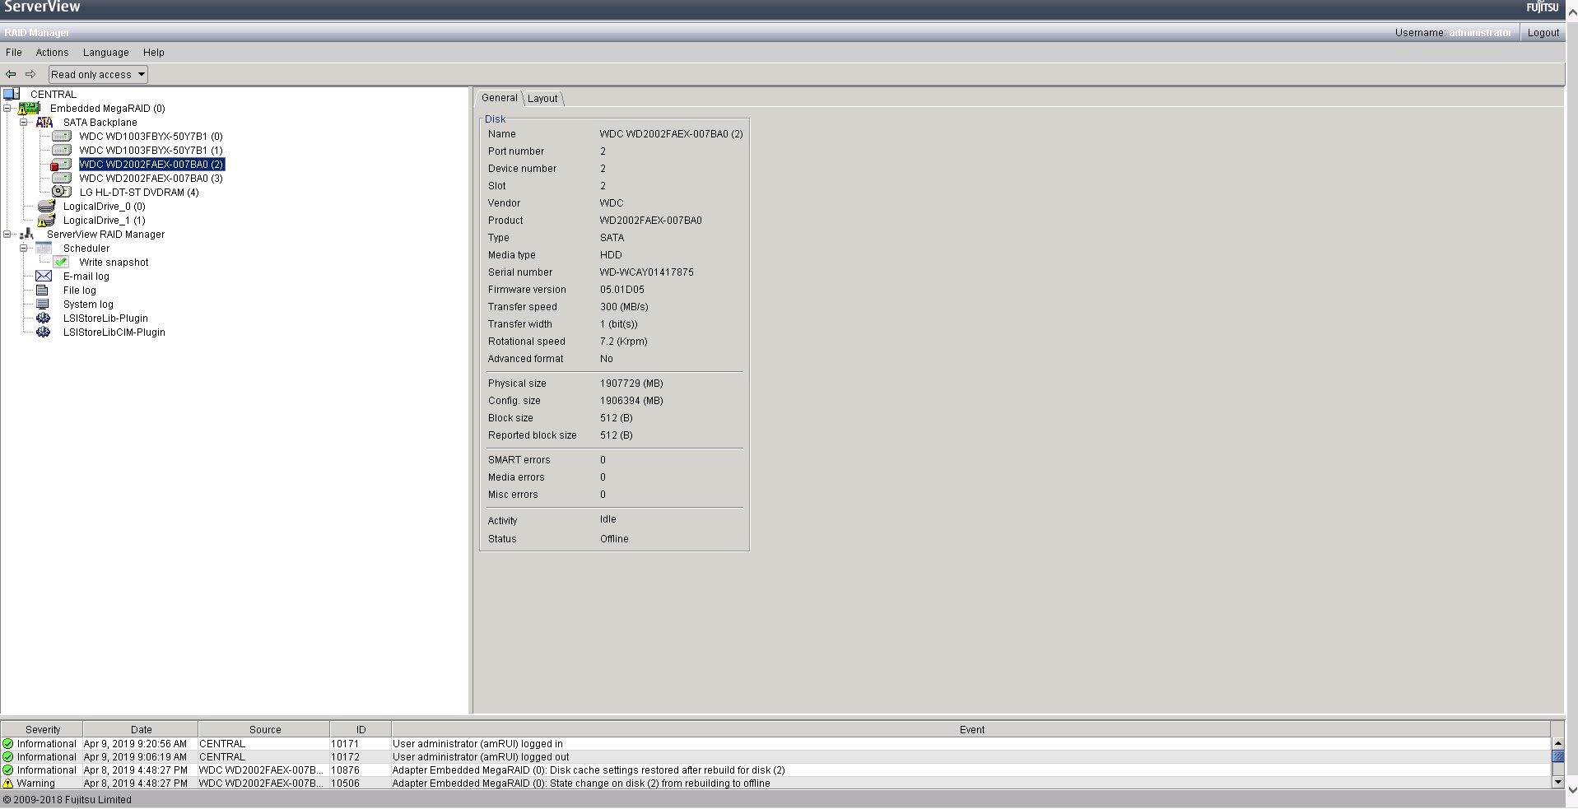
Task: Click the SATA Backplane ATA icon
Action: coord(44,122)
